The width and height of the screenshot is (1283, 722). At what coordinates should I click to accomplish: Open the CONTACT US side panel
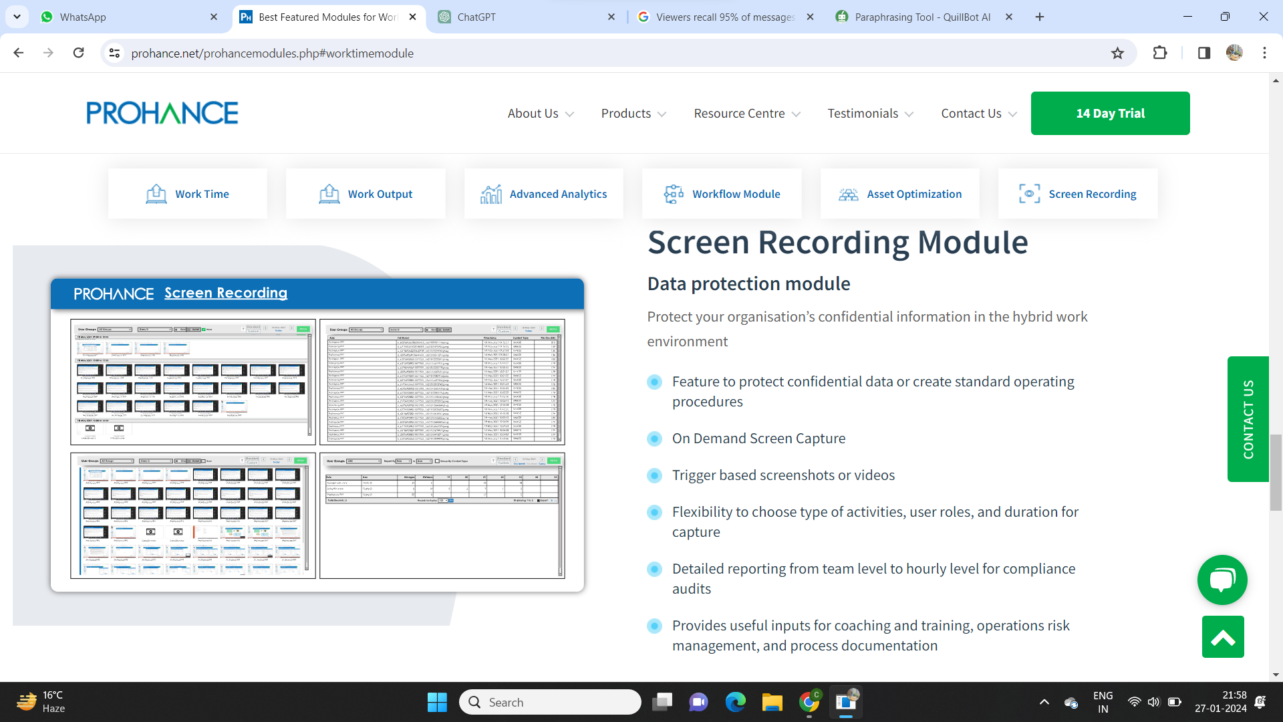pyautogui.click(x=1248, y=419)
